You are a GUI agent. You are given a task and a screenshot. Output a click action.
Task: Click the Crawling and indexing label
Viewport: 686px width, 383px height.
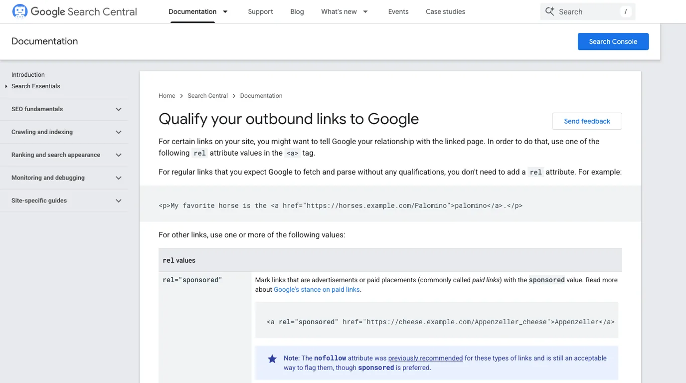tap(42, 132)
